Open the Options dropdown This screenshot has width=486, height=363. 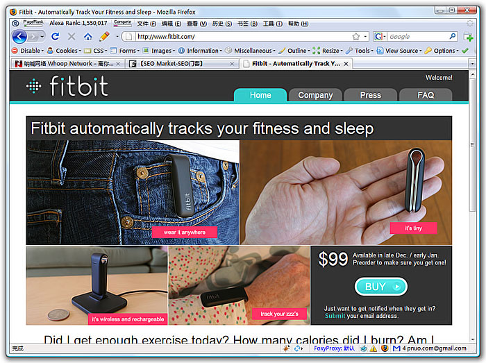(442, 51)
